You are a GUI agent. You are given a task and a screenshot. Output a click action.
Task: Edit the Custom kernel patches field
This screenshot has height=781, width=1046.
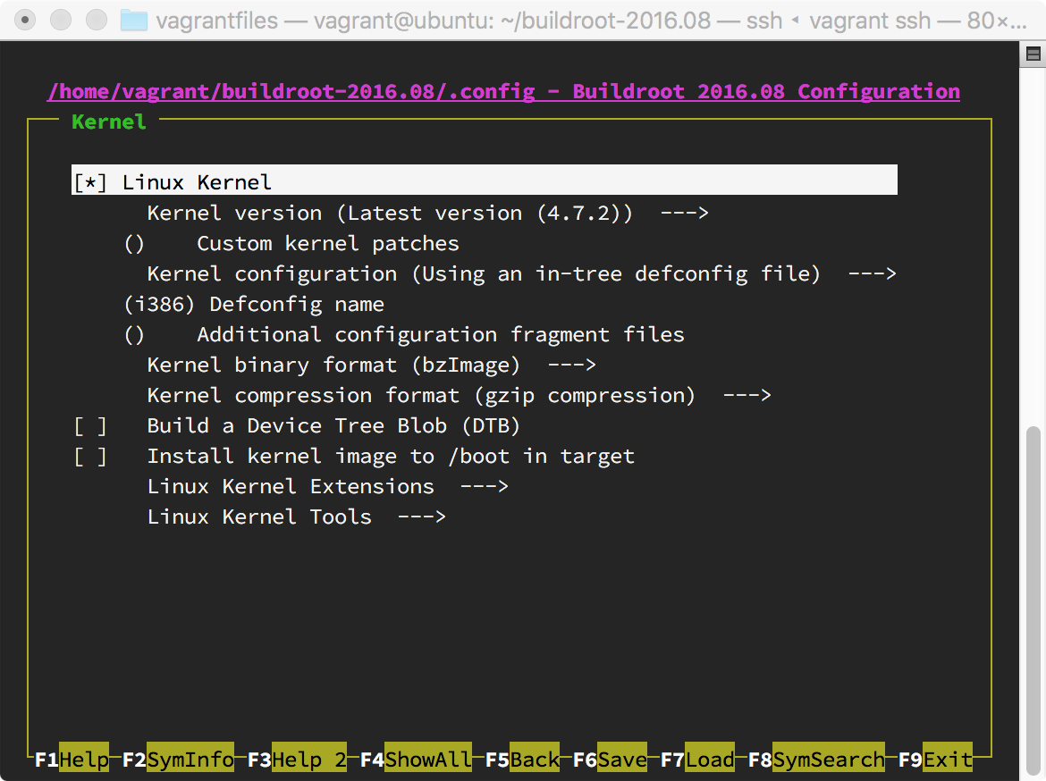click(291, 243)
